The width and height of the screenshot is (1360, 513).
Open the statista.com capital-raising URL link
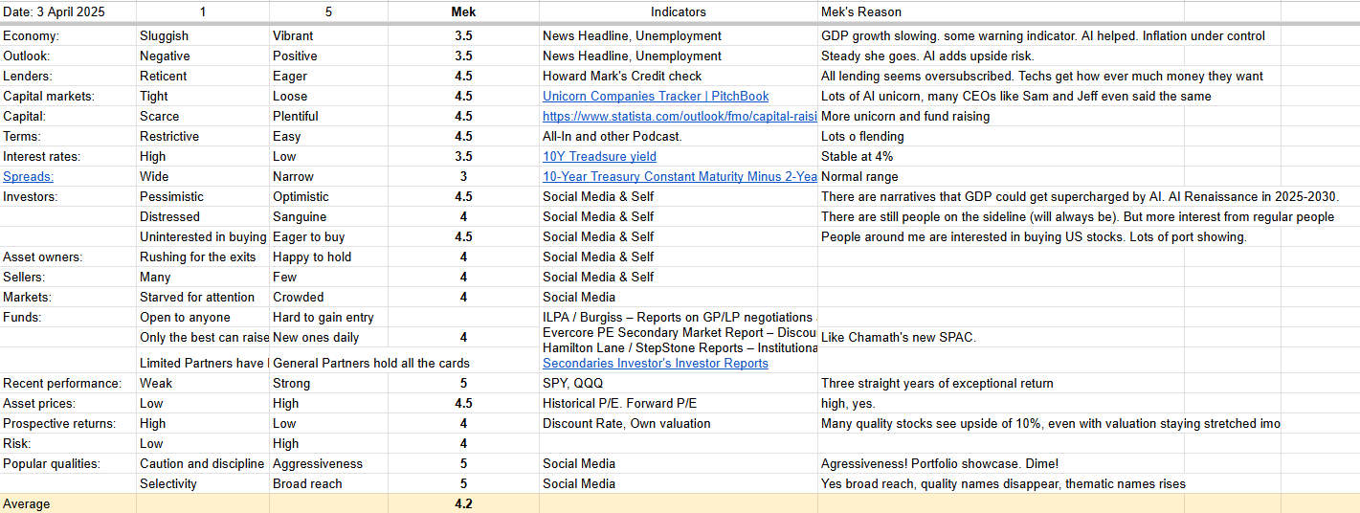click(680, 116)
